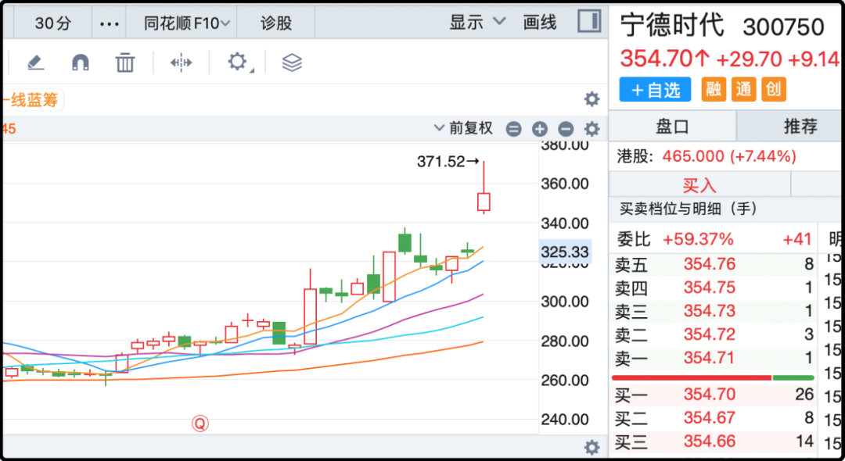Switch to the 盘口 tab
Viewport: 845px width, 461px height.
[x=672, y=127]
